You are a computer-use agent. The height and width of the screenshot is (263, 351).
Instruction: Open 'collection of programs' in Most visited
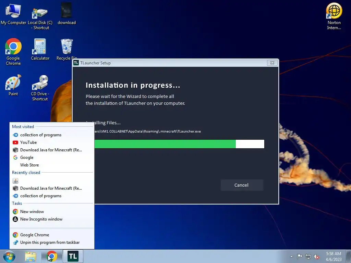(x=52, y=135)
